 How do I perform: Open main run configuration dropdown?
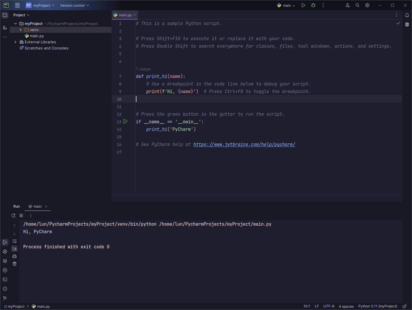coord(286,5)
